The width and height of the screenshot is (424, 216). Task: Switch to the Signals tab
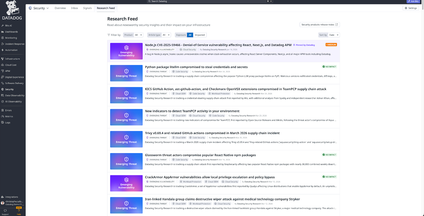pyautogui.click(x=87, y=8)
